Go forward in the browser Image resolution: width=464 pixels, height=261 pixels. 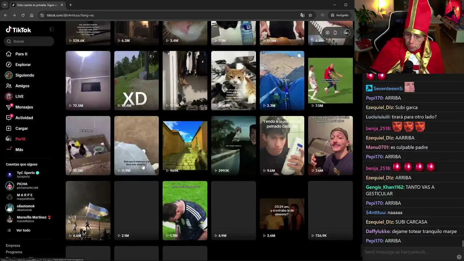tap(14, 15)
